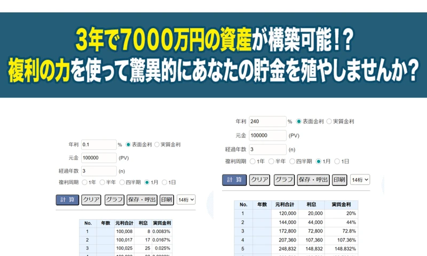
Task: Choose 1年 compounding period in right calculator
Action: (252, 161)
